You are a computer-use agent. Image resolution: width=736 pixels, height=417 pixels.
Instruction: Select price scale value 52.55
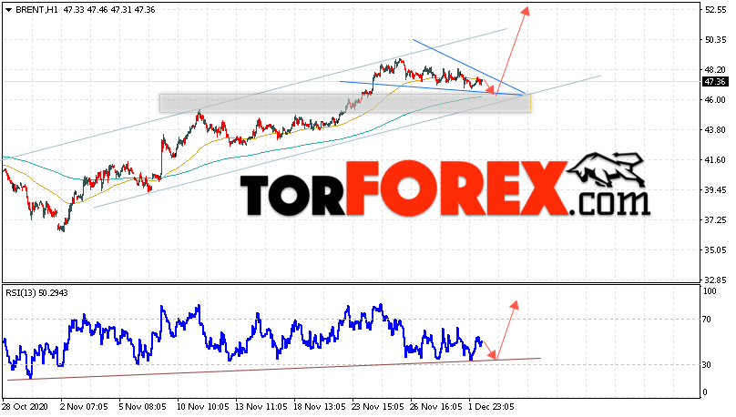pyautogui.click(x=715, y=10)
